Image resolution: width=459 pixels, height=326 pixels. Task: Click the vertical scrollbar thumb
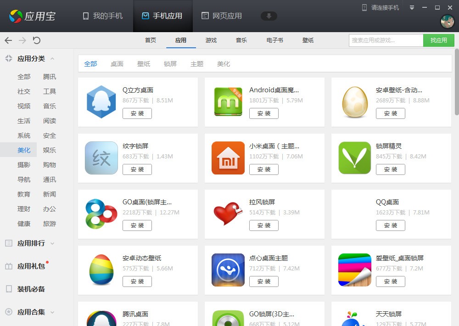(457, 82)
